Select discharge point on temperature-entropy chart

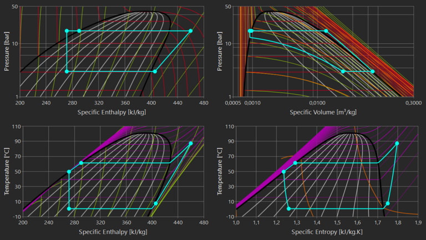397,144
